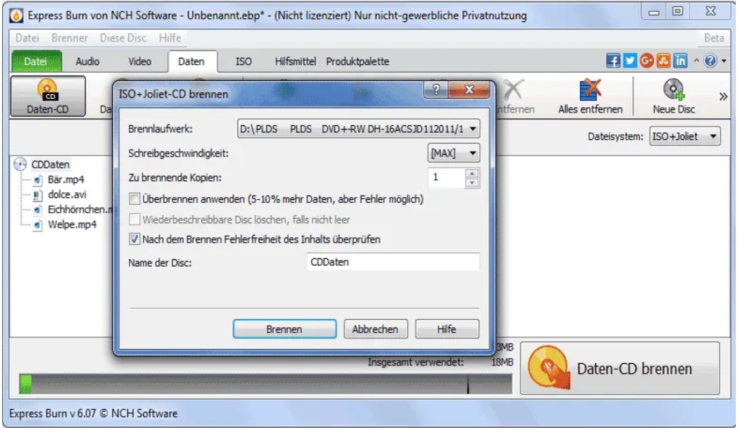Click the Daten-CD toolbar icon
Screen dimensions: 738x428
point(48,96)
